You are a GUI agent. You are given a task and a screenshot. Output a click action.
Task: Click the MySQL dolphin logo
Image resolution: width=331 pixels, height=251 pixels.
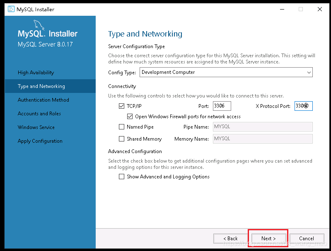coord(39,25)
